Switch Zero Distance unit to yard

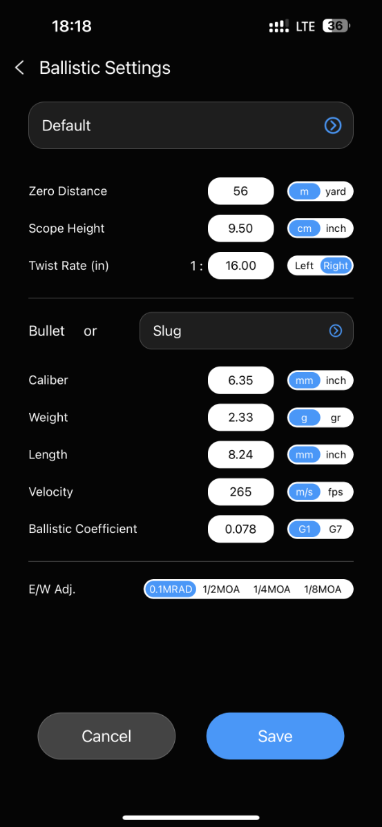pos(336,191)
